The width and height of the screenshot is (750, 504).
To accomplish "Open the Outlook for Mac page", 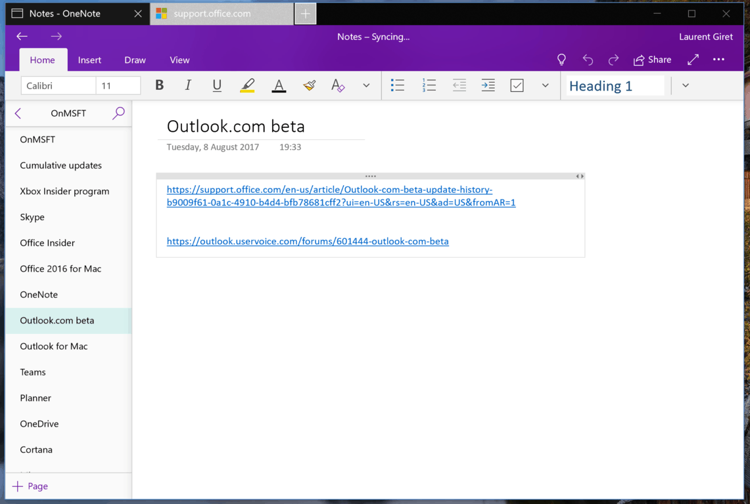I will tap(68, 346).
